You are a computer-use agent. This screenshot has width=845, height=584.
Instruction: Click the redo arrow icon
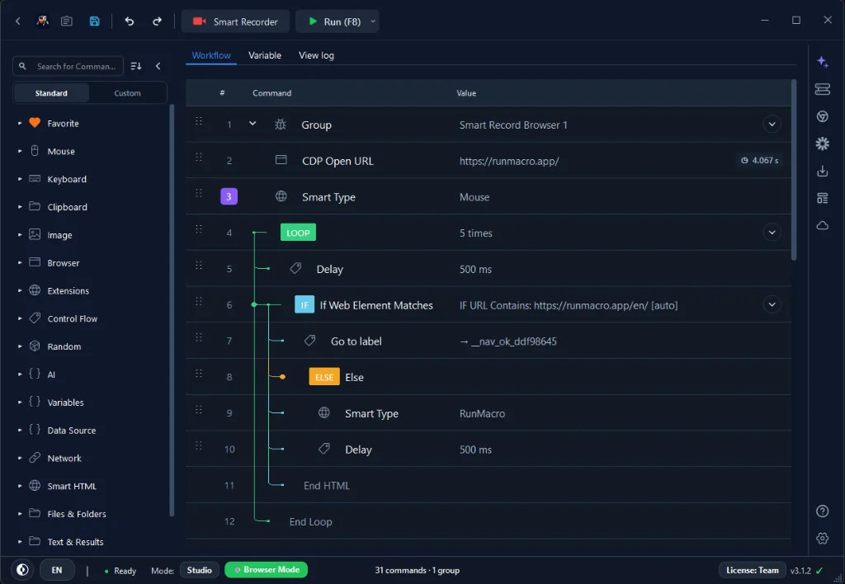click(157, 21)
